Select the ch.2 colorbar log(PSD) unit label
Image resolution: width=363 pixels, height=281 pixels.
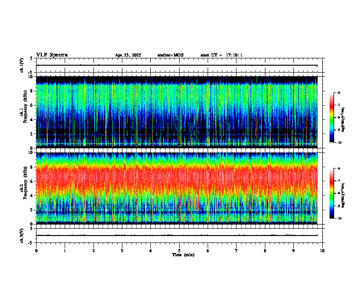pyautogui.click(x=343, y=195)
